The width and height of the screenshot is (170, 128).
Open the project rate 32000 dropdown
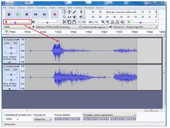coord(17,119)
